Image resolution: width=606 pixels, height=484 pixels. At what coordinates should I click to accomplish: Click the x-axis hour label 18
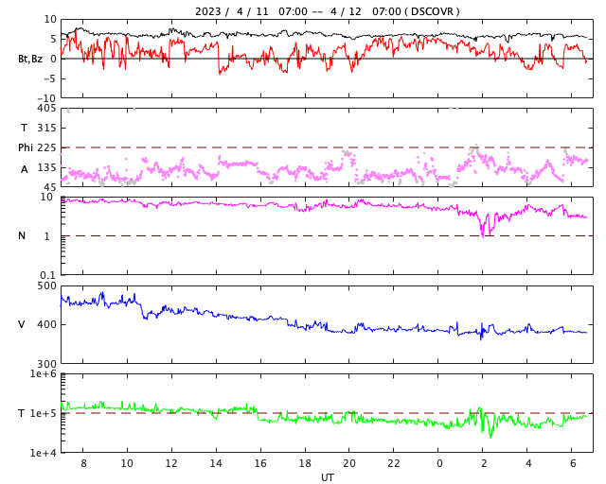(305, 463)
